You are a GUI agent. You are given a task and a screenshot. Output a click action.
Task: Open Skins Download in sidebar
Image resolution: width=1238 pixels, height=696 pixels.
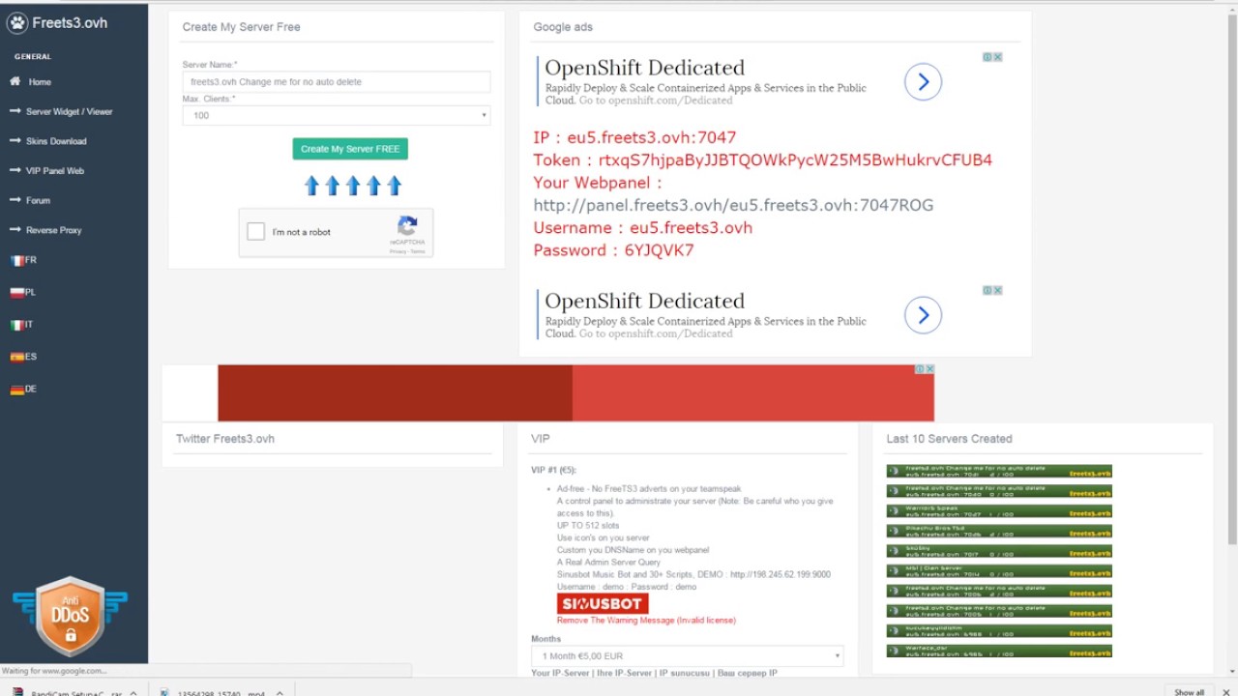(56, 141)
